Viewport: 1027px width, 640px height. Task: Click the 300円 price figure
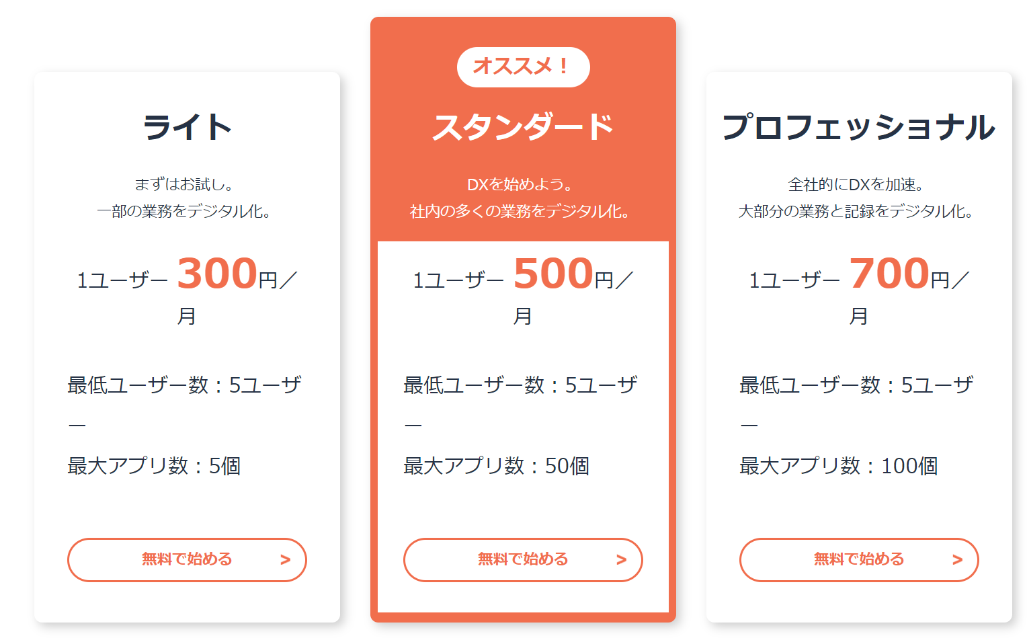coord(218,274)
